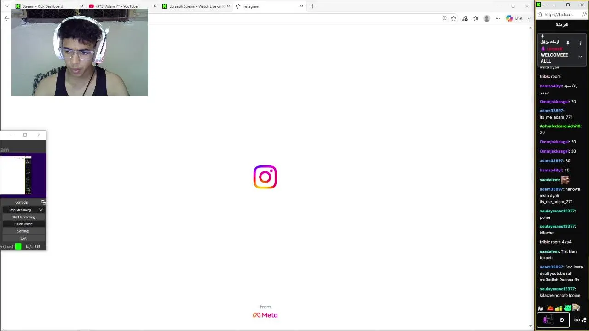Open the browser Settings and more ellipsis

point(497,18)
